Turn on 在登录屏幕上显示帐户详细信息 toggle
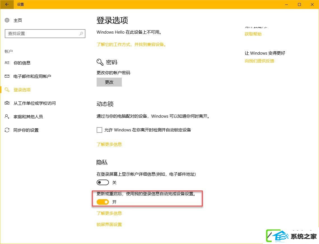The height and width of the screenshot is (244, 319). [x=103, y=182]
